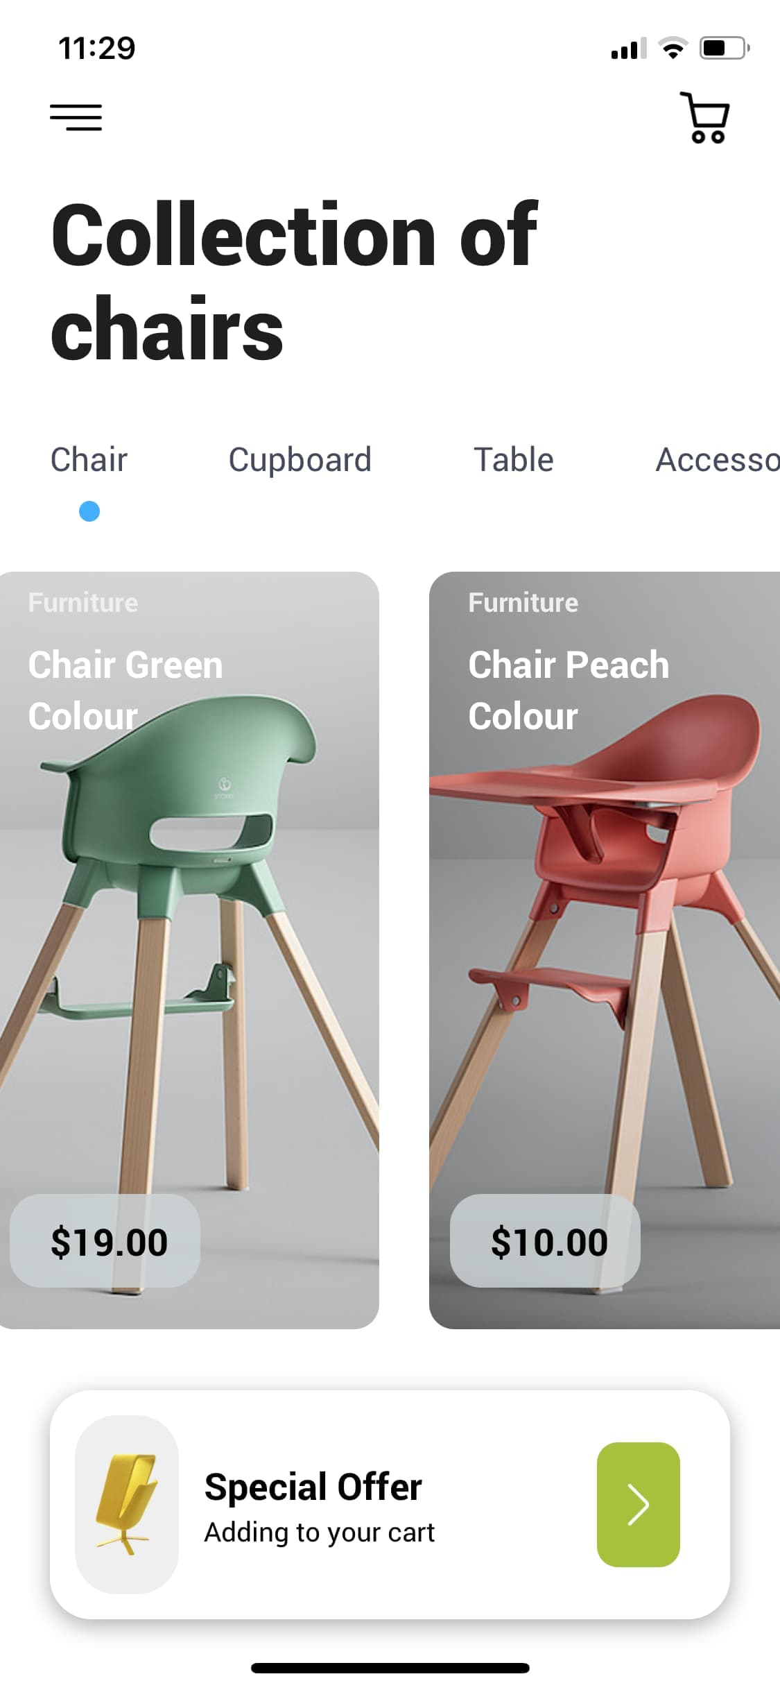Screen dimensions: 780x1690
Task: Tap the Wi-Fi status icon
Action: coord(673,48)
